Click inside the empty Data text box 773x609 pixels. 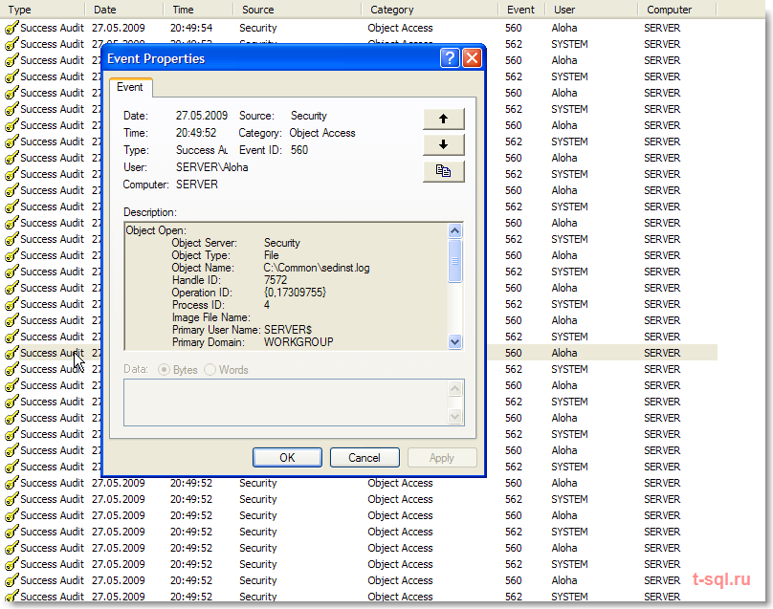[x=286, y=402]
